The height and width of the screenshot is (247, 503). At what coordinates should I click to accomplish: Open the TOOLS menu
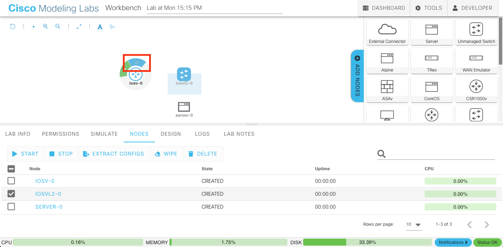[429, 8]
